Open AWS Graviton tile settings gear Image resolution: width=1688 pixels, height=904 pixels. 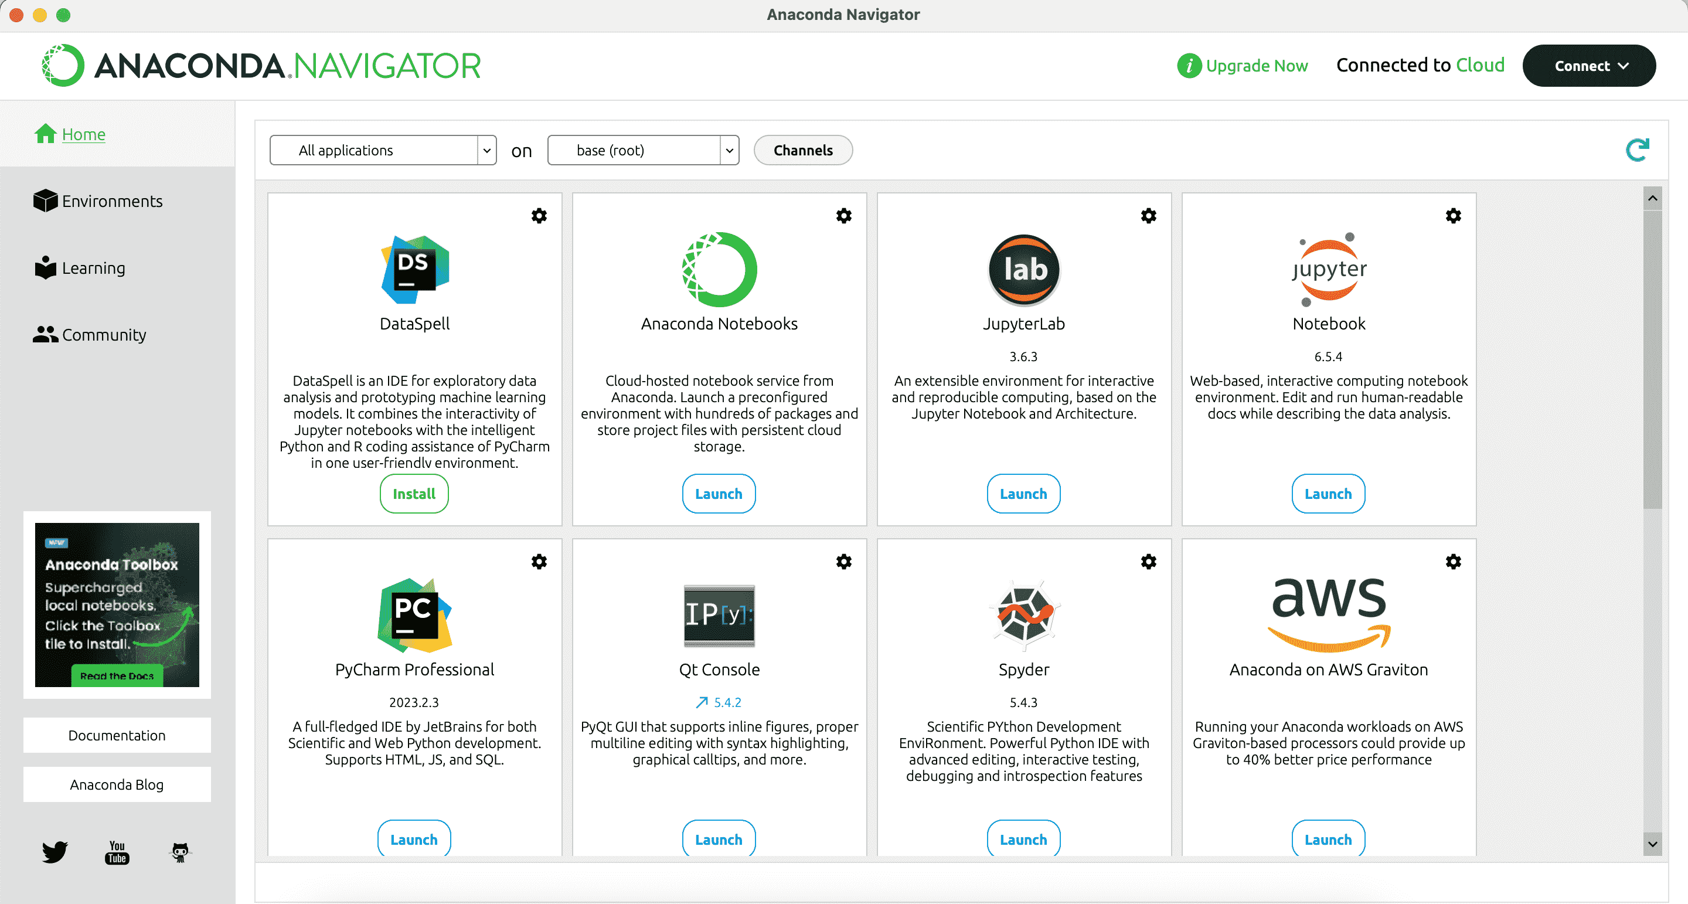pyautogui.click(x=1453, y=562)
